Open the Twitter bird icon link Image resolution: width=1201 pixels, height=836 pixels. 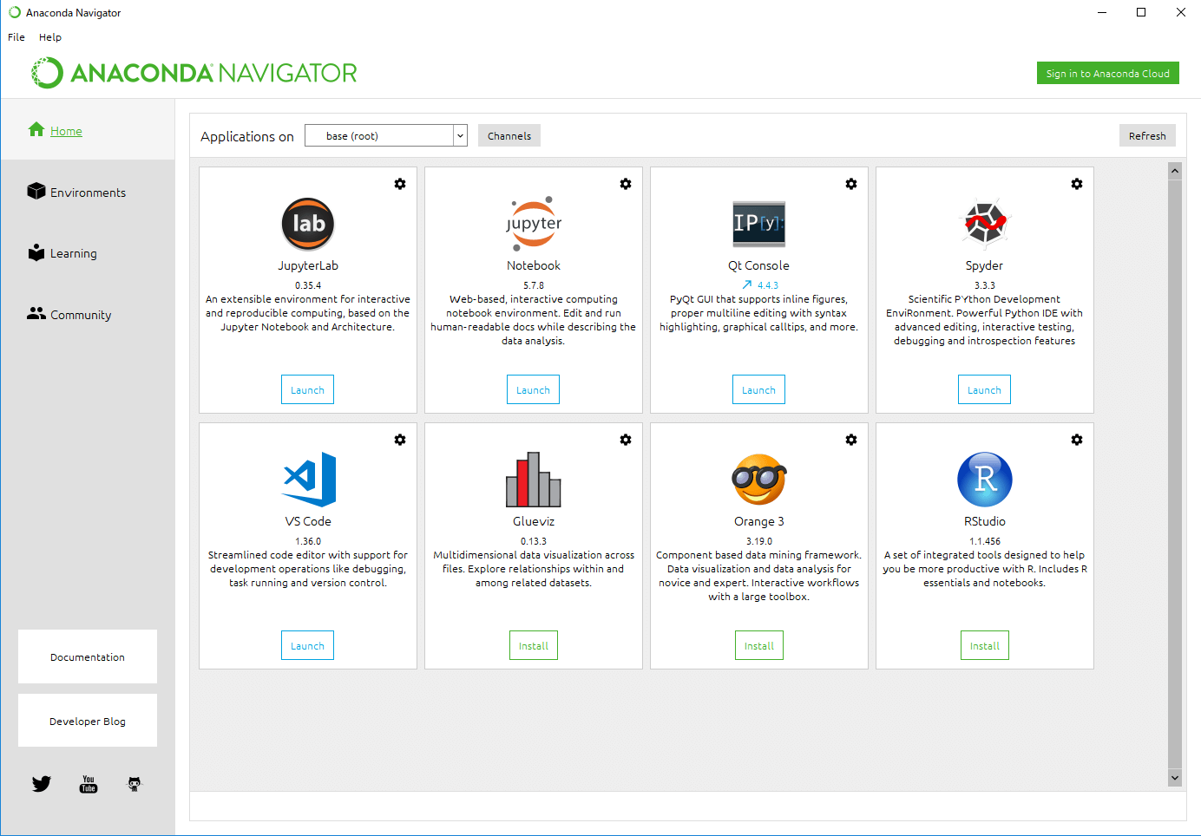tap(42, 784)
